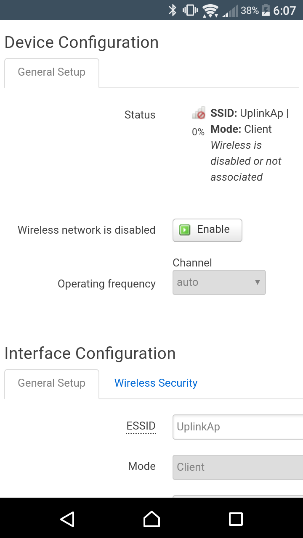Open the Mode dropdown showing Client

click(x=238, y=467)
